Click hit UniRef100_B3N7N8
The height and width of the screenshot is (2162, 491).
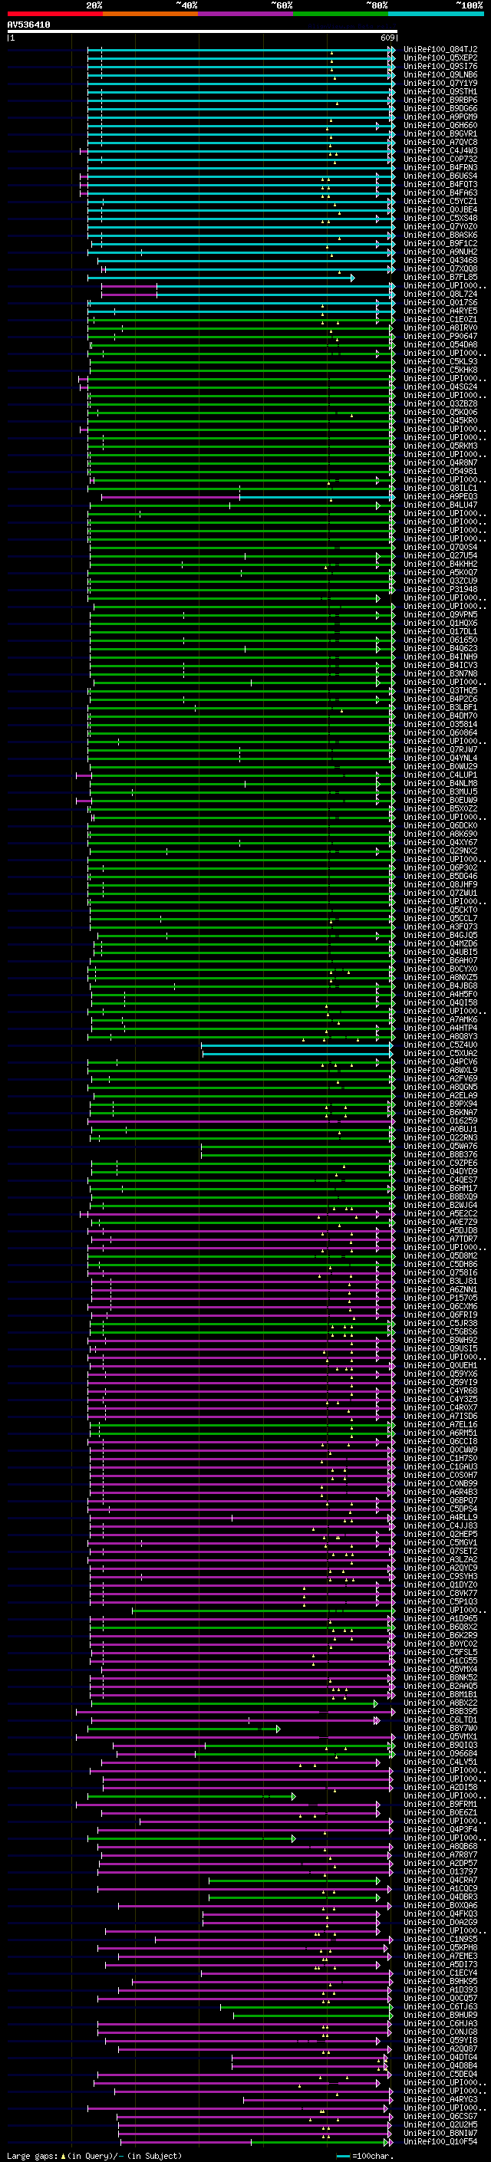pos(440,674)
